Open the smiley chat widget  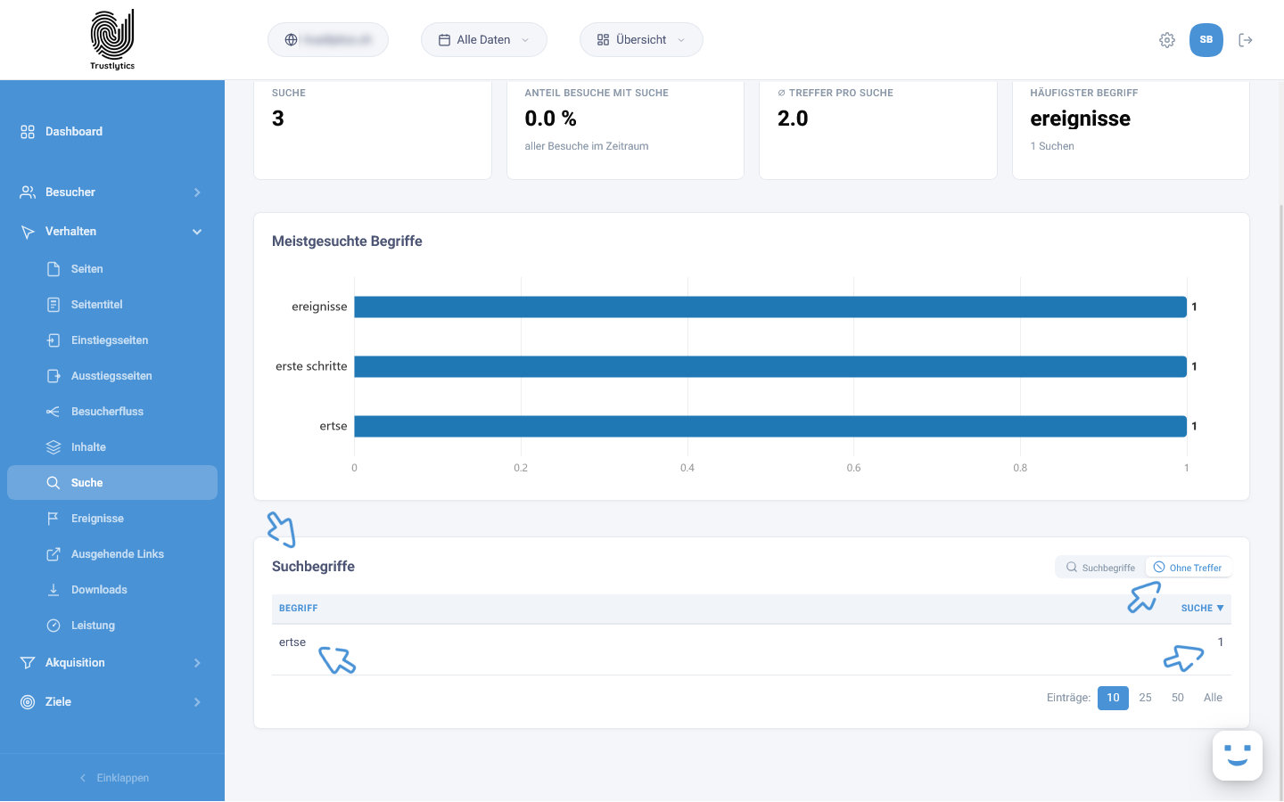click(1238, 756)
